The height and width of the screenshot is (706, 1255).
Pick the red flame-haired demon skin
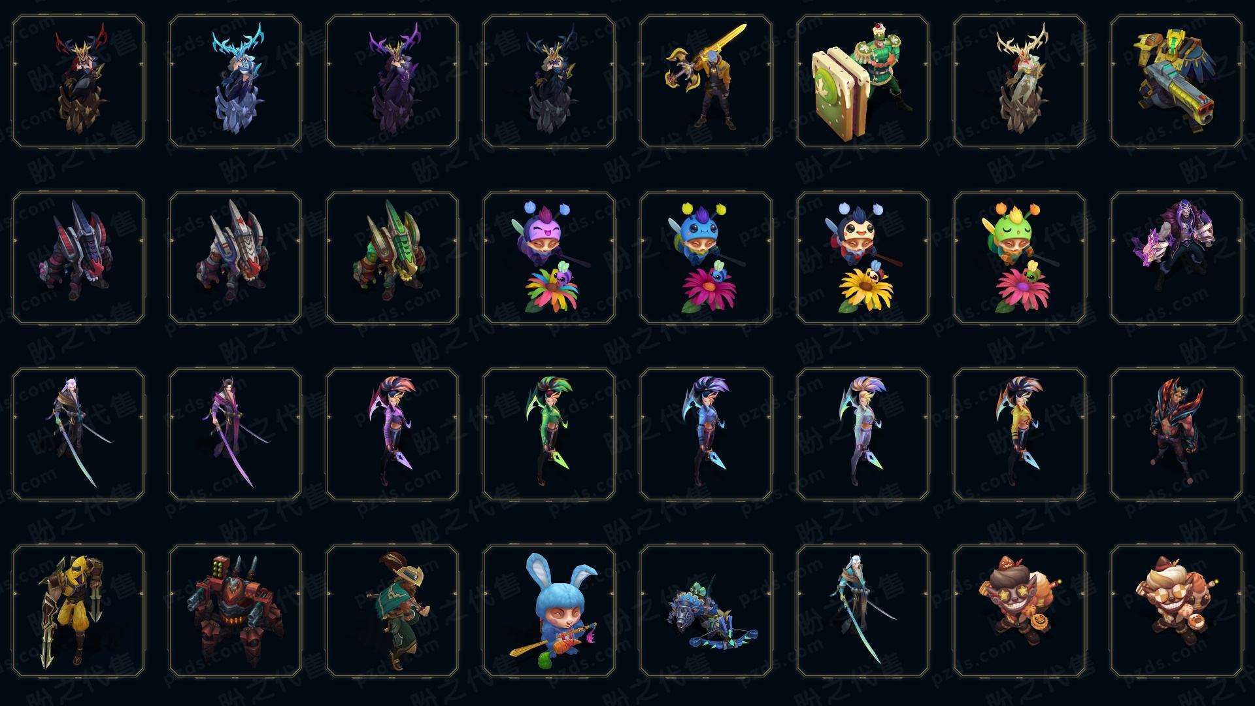click(x=1177, y=434)
